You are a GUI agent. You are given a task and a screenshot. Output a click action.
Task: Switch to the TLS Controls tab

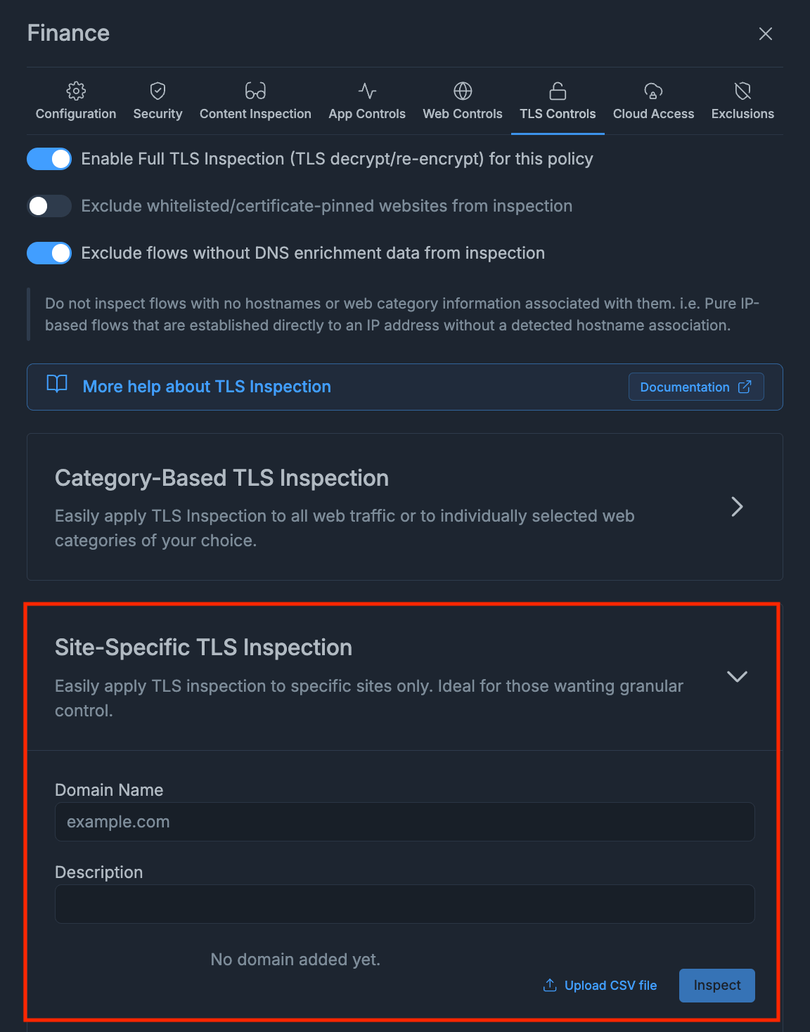pos(557,102)
